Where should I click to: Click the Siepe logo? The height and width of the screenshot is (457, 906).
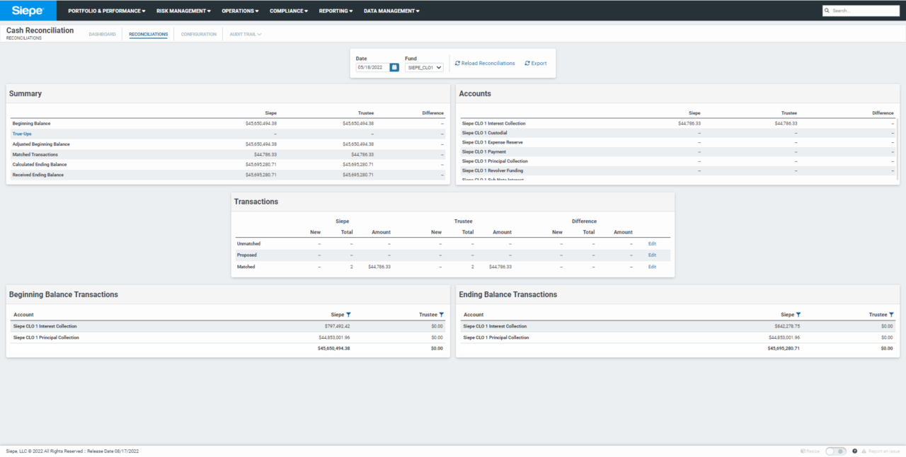point(28,11)
